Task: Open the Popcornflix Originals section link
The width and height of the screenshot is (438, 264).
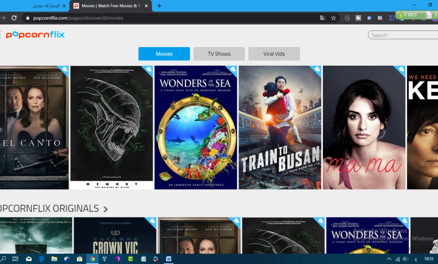Action: tap(49, 208)
